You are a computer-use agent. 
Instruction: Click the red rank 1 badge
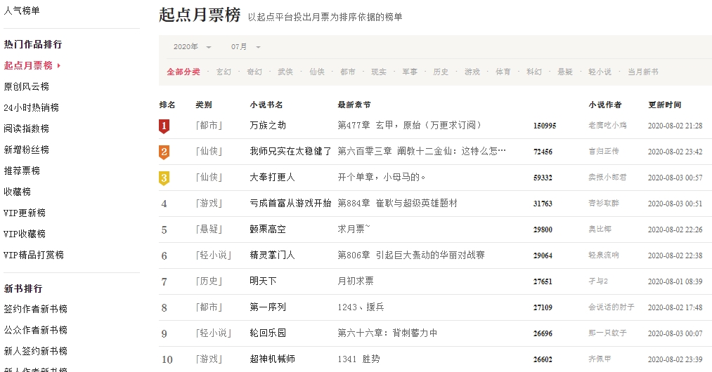[x=164, y=126]
